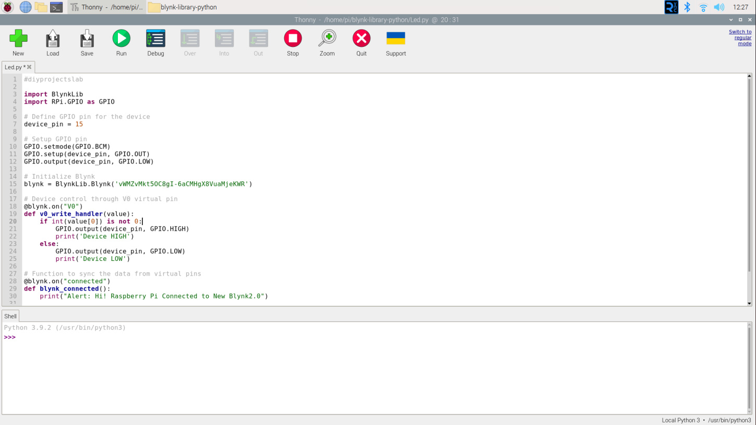Click 'device_pin = 15' line
756x425 pixels.
[53, 124]
